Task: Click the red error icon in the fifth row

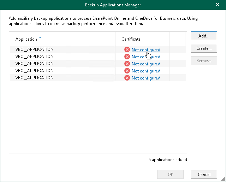Action: pyautogui.click(x=127, y=78)
